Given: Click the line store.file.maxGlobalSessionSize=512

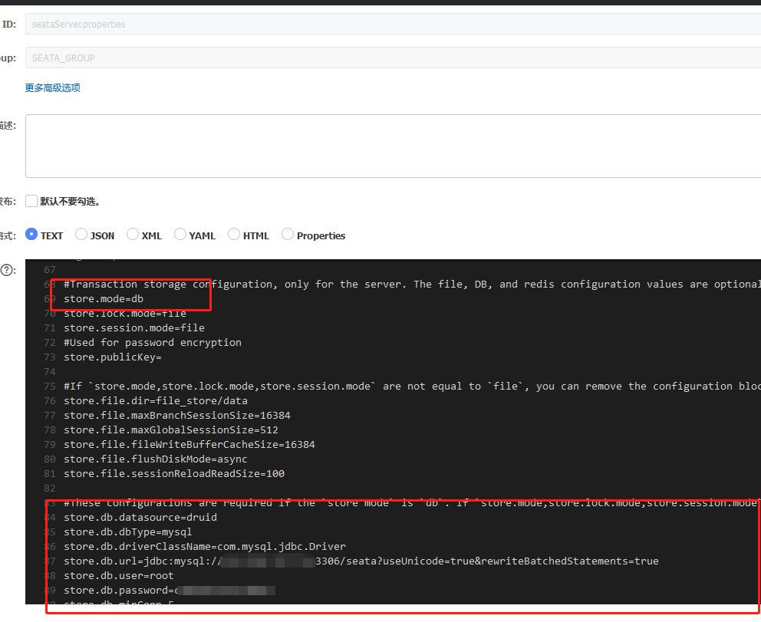Looking at the screenshot, I should pos(171,429).
